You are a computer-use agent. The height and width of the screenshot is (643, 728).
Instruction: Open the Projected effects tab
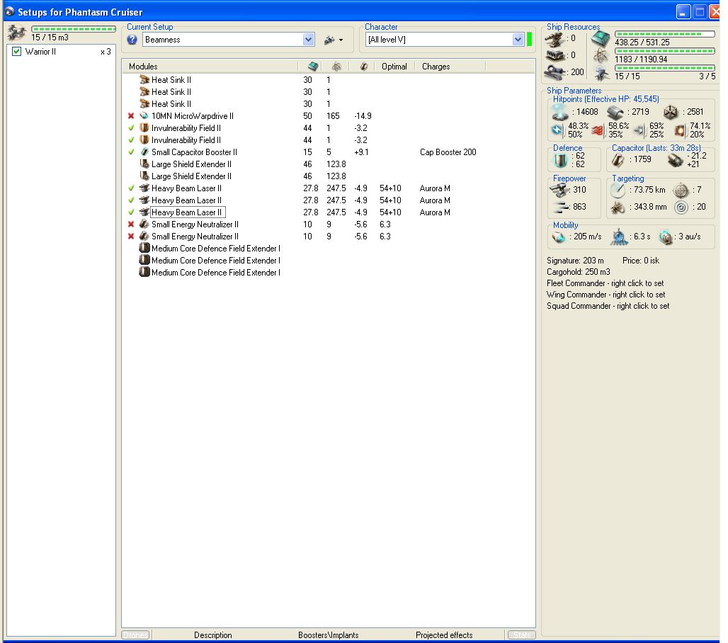click(x=444, y=635)
